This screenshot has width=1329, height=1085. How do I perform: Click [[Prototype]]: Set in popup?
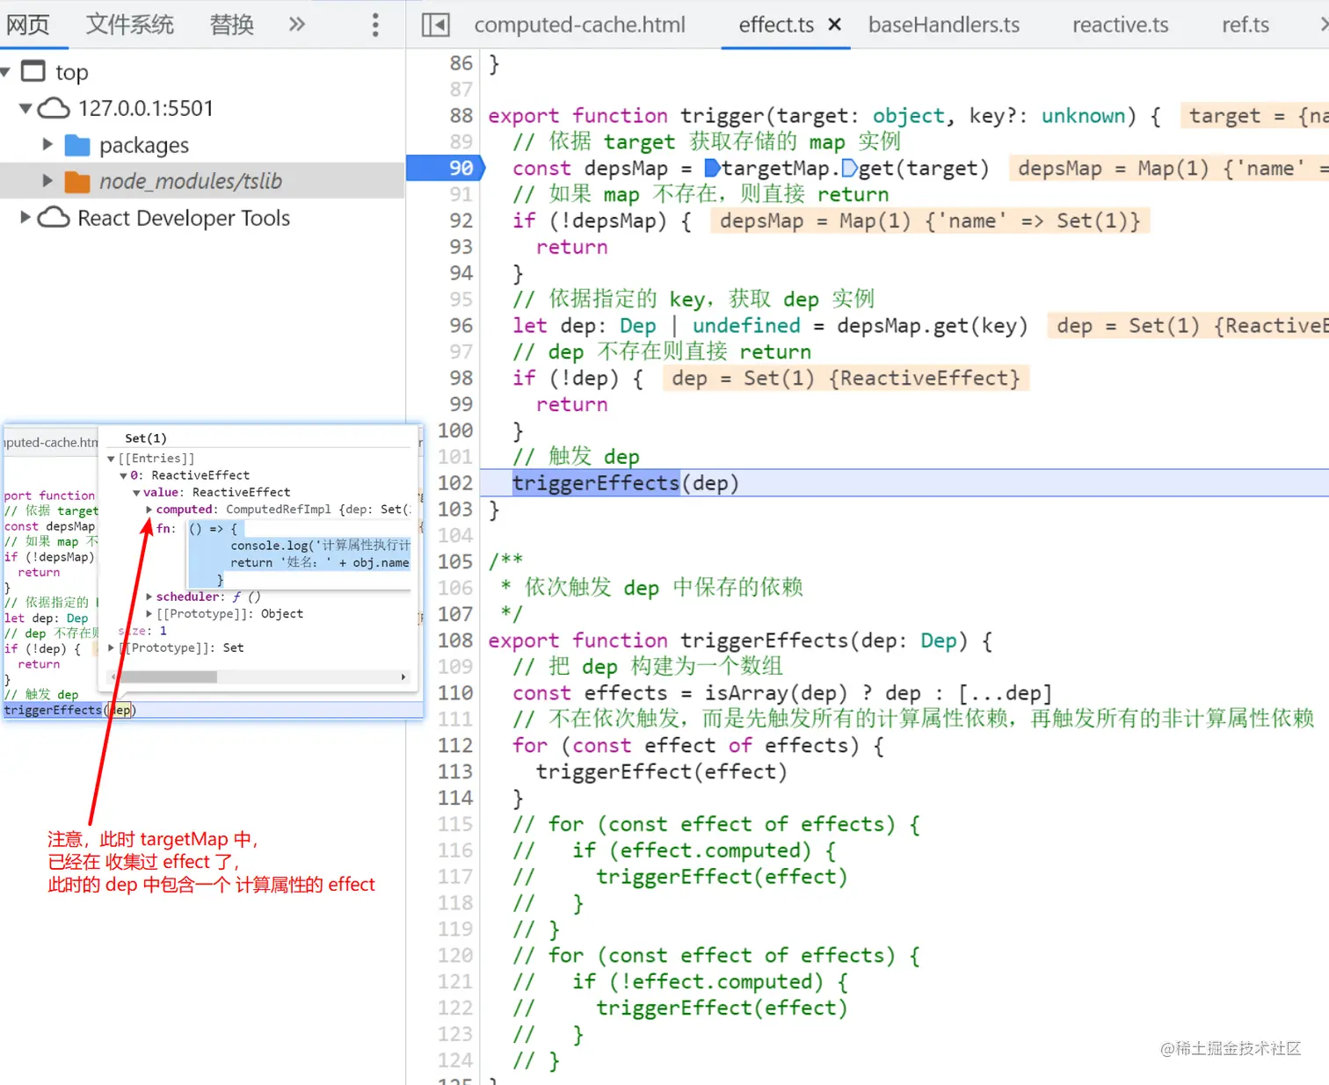click(x=182, y=647)
